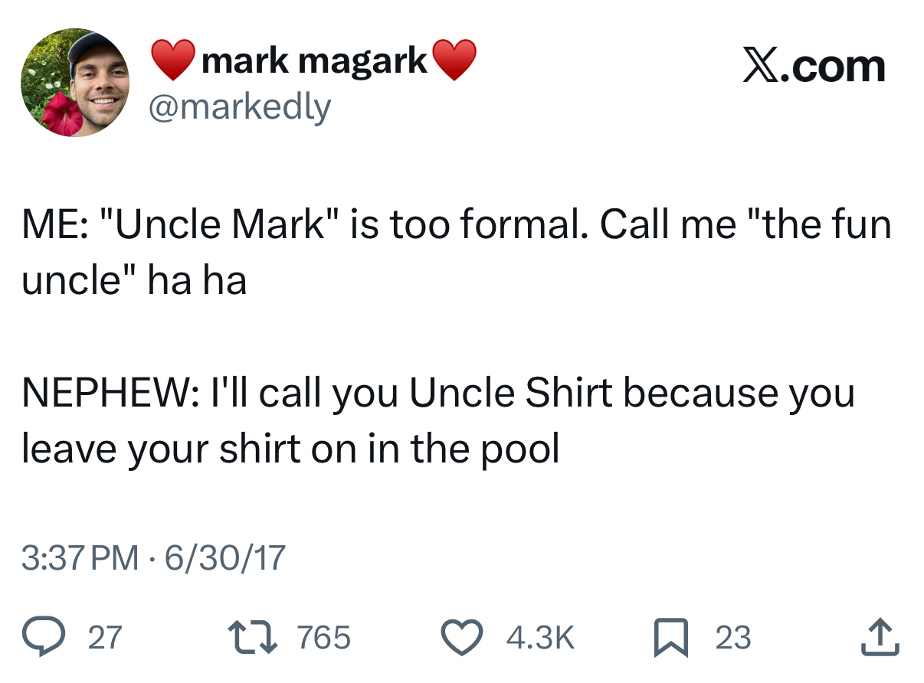Click the 23 bookmarks count
Image resolution: width=924 pixels, height=683 pixels.
[x=733, y=638]
